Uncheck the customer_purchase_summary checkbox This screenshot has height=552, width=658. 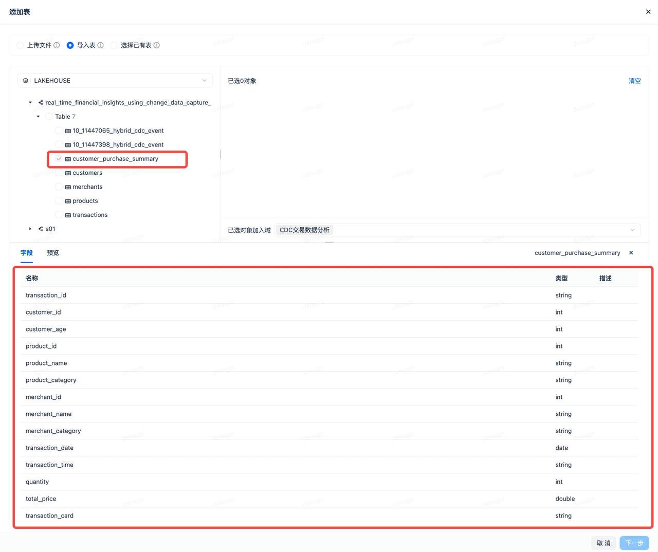point(59,159)
